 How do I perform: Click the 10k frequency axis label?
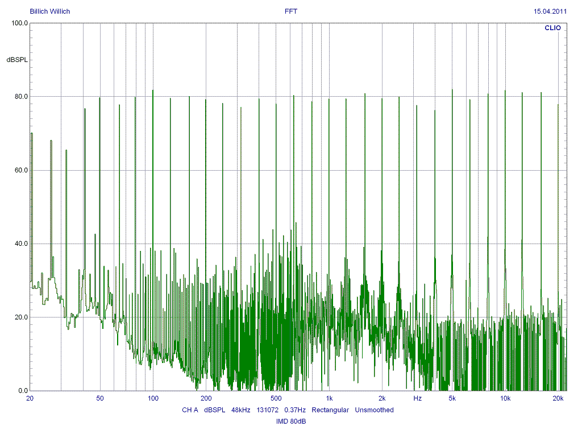505,398
